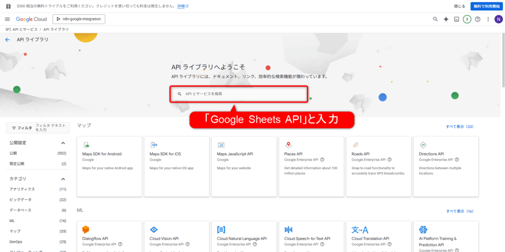Activate Cloud Shell terminal icon
This screenshot has width=505, height=252.
click(x=457, y=19)
